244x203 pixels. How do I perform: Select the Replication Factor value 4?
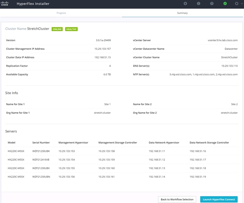(x=110, y=66)
